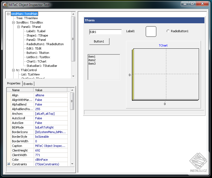Select Panel1: TPanel tree item
This screenshot has height=178, width=212.
tap(31, 27)
